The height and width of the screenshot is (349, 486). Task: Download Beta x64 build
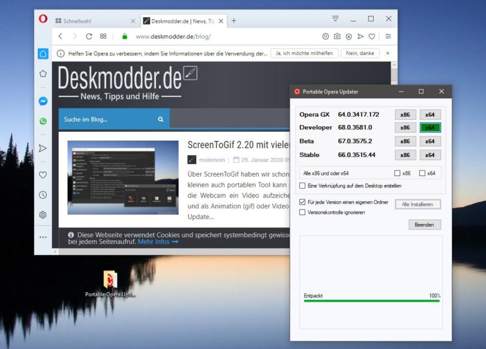point(430,141)
